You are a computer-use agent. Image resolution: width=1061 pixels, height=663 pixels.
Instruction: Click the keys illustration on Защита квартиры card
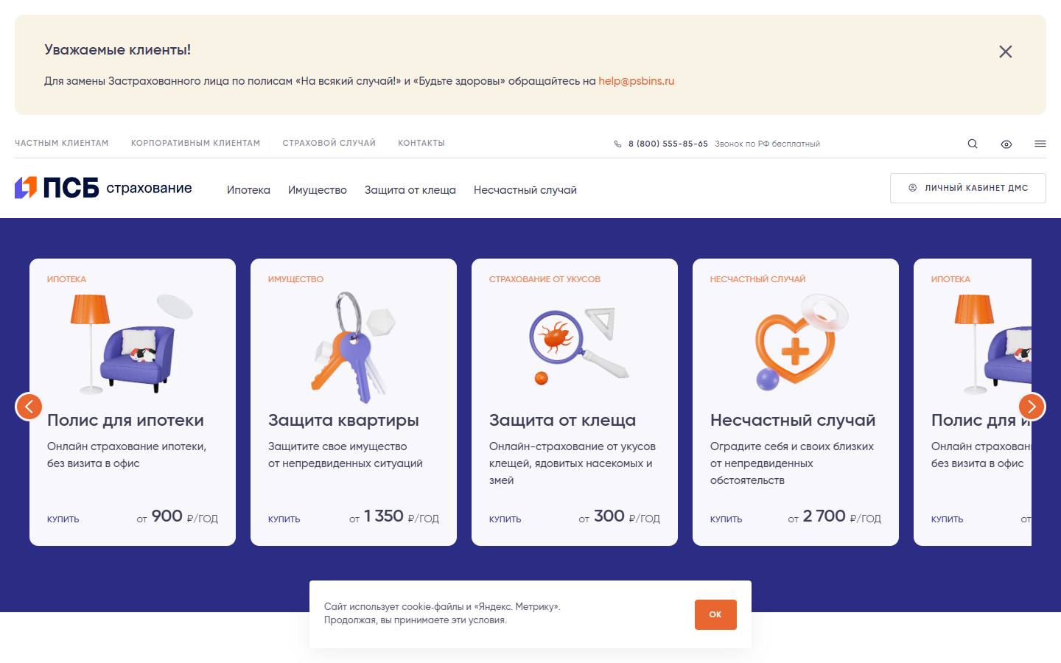[354, 346]
